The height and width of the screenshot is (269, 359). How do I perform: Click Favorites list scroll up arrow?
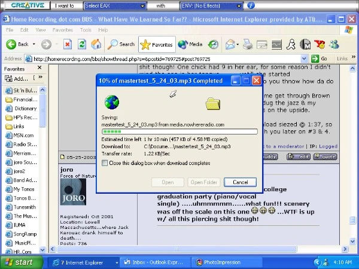click(x=42, y=90)
